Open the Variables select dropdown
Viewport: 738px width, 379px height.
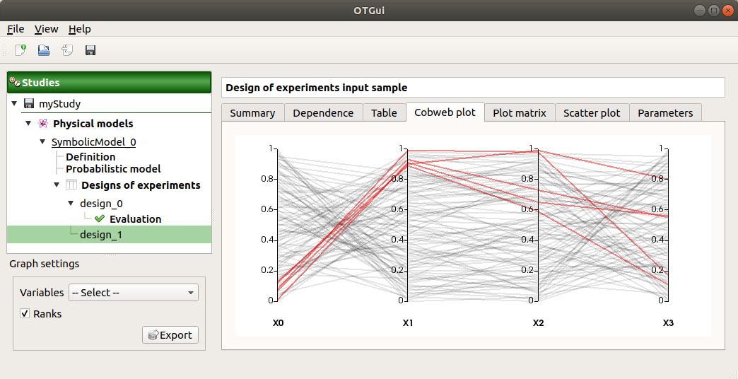[133, 293]
